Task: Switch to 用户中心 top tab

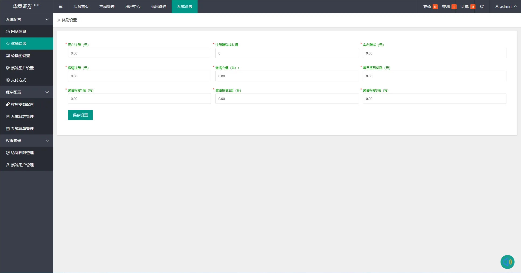Action: (x=133, y=6)
